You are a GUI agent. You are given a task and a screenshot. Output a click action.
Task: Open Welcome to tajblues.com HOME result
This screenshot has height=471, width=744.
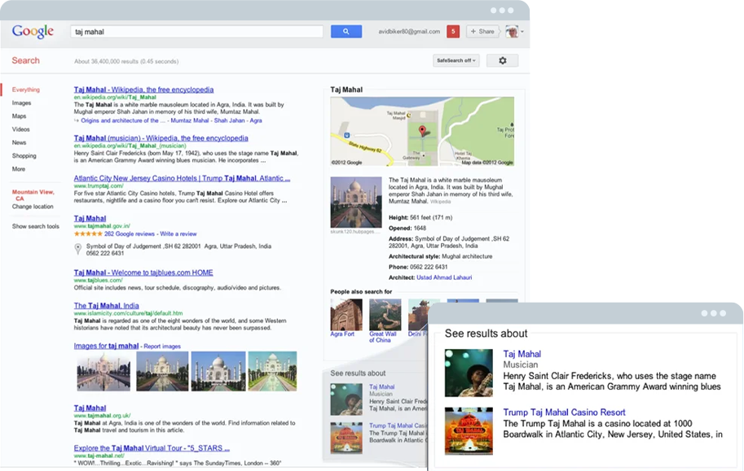coord(143,273)
